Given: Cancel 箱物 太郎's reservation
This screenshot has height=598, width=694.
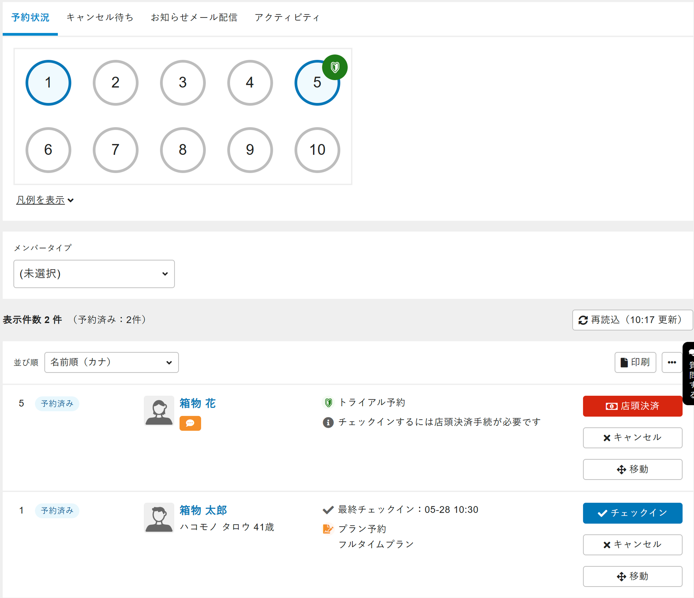Looking at the screenshot, I should pos(632,545).
